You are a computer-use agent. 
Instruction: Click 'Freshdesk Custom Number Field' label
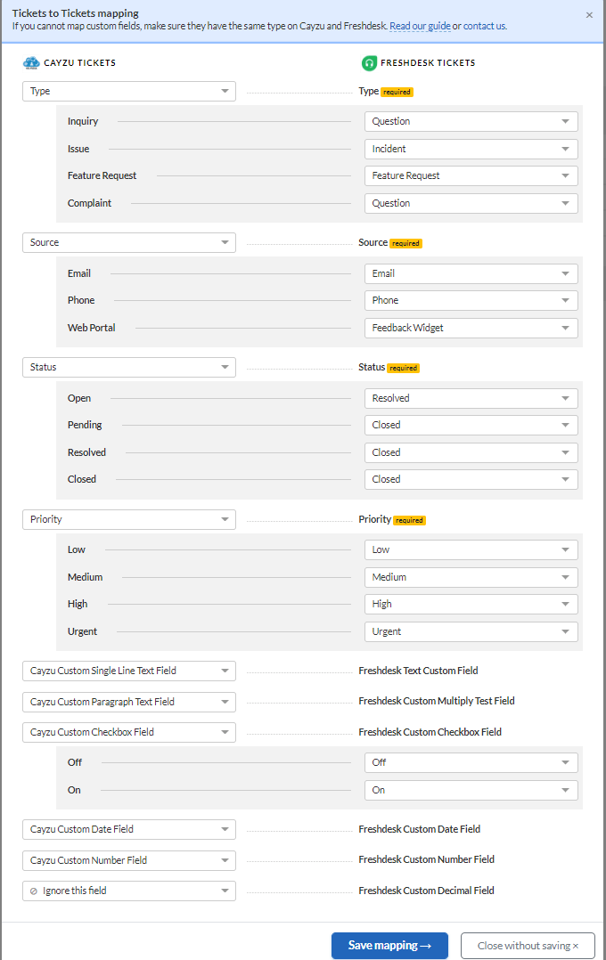point(427,859)
